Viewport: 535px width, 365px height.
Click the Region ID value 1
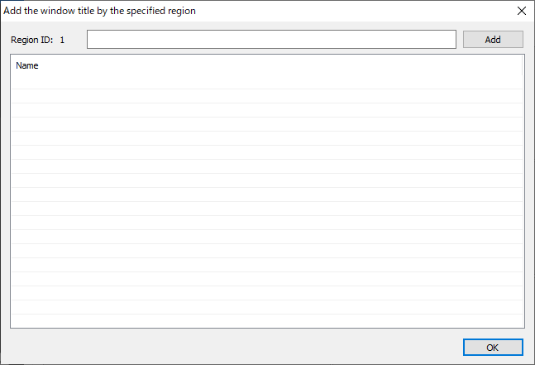tap(62, 40)
